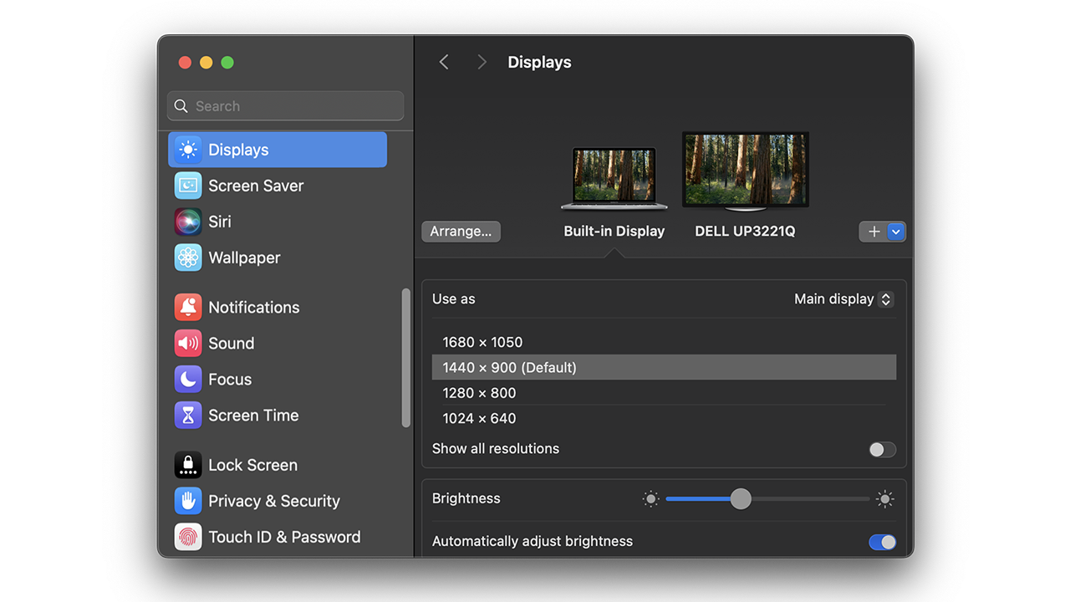Open Touch ID & Password settings
The image size is (1070, 602).
click(x=188, y=537)
